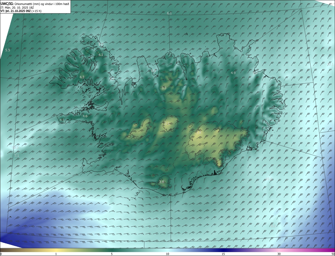The width and height of the screenshot is (335, 256).
Task: Click the 1 tick on the color scale
Action: tap(56, 254)
